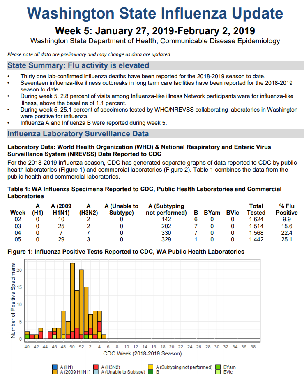Click the tallest bar at week 50

72,297
